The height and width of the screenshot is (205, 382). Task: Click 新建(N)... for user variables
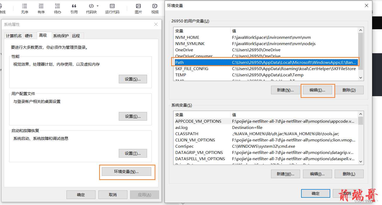pos(285,90)
